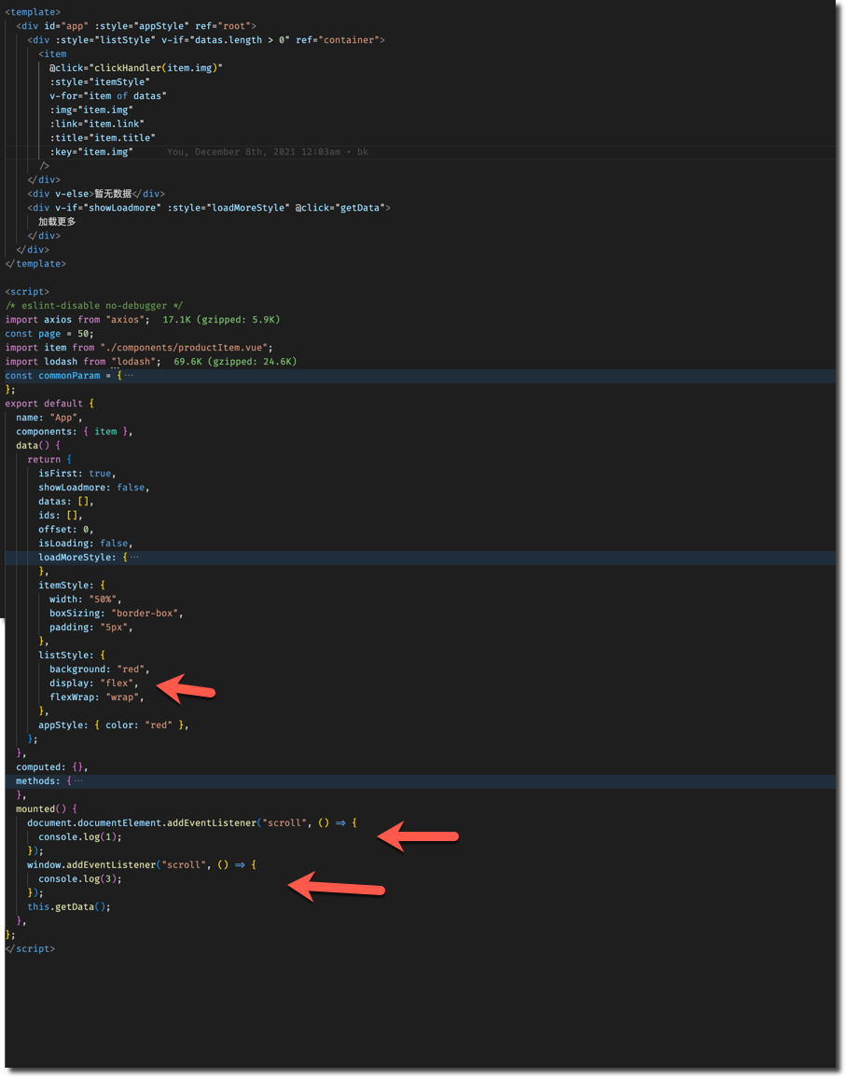Click the GitLens blame annotation dated December 8th
The width and height of the screenshot is (845, 1077).
coord(268,151)
